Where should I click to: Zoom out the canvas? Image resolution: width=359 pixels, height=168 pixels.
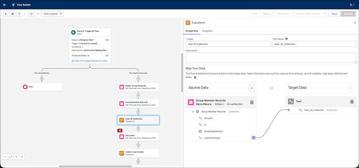5,157
